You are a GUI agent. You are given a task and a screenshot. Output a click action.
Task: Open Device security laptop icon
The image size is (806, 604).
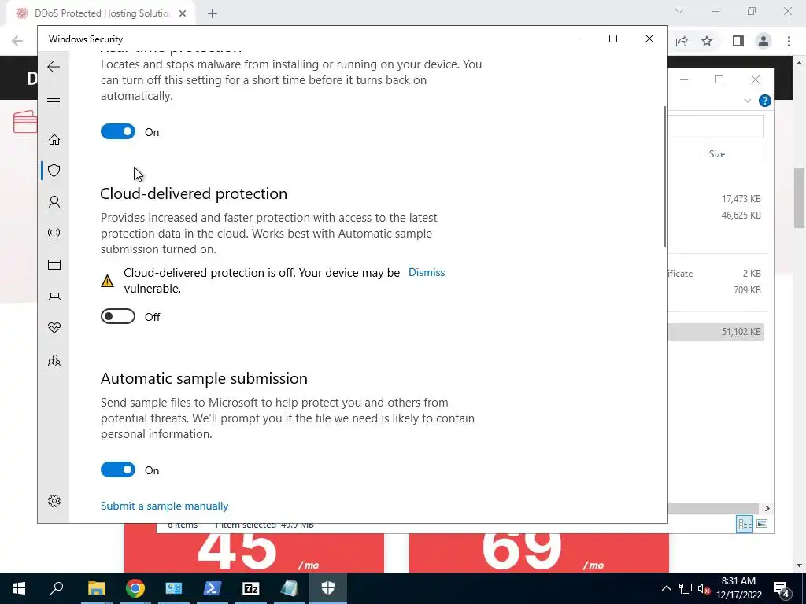click(54, 296)
